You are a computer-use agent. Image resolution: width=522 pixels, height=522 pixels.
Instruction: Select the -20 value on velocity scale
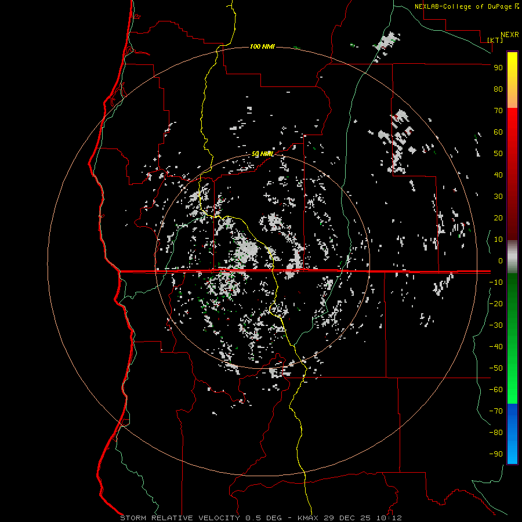pos(496,304)
